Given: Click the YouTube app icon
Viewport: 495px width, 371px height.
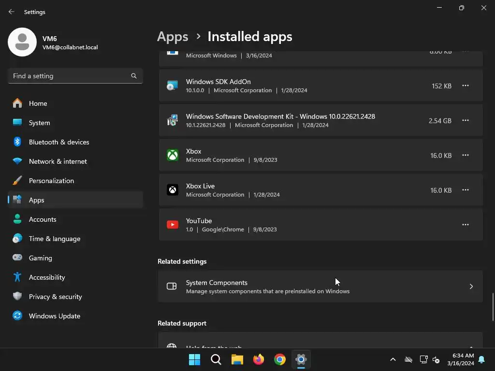Looking at the screenshot, I should coord(173,225).
